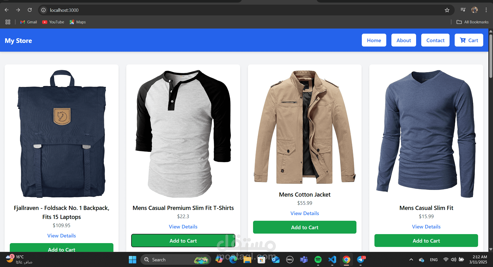The width and height of the screenshot is (493, 267).
Task: Add Mens Casual Slim Fit to cart
Action: point(426,241)
